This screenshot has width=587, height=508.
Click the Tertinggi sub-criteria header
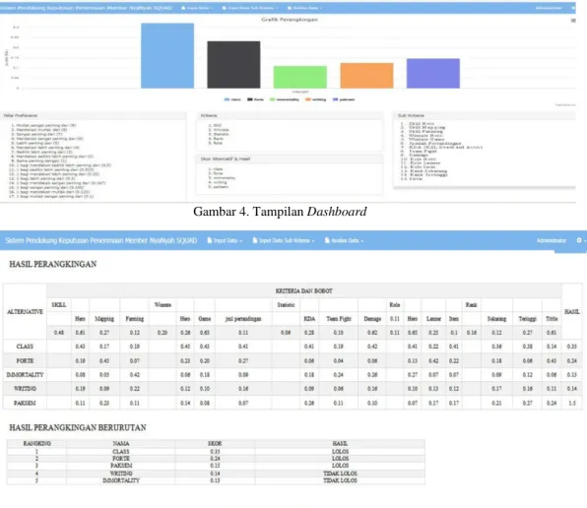pyautogui.click(x=528, y=319)
